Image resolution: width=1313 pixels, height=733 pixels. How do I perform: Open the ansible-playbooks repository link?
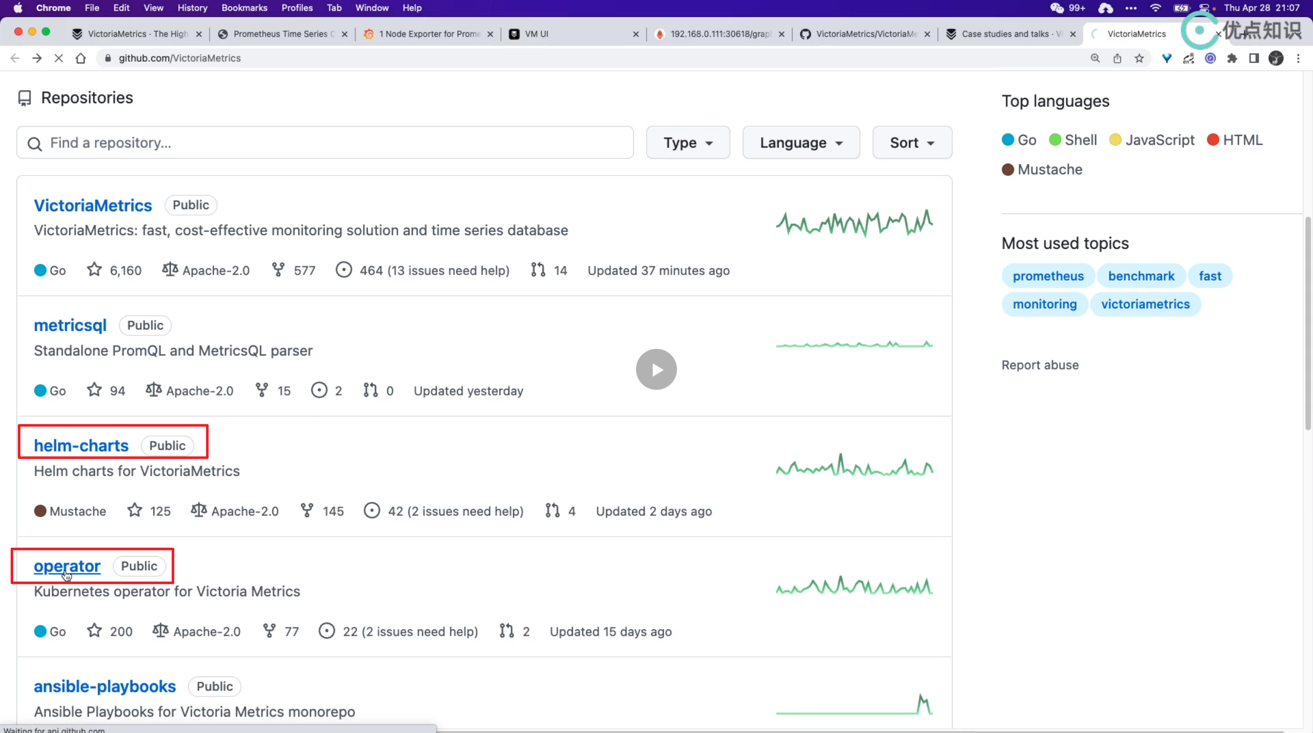[x=105, y=686]
